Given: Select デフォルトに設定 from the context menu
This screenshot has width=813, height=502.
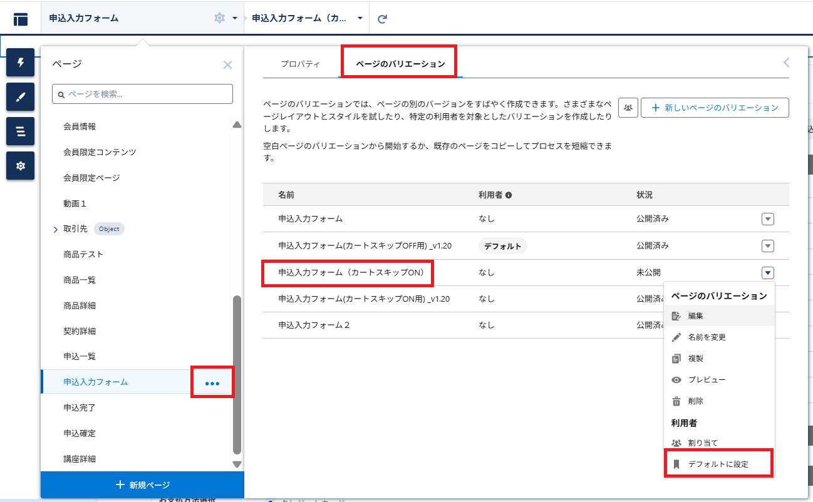Looking at the screenshot, I should point(718,464).
